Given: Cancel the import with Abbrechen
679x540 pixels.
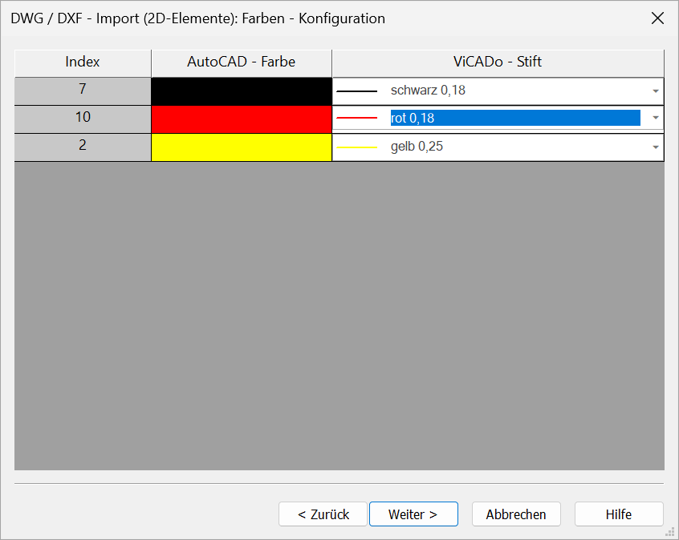Looking at the screenshot, I should 516,514.
